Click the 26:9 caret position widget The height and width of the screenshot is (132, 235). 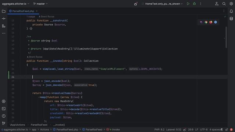191,129
